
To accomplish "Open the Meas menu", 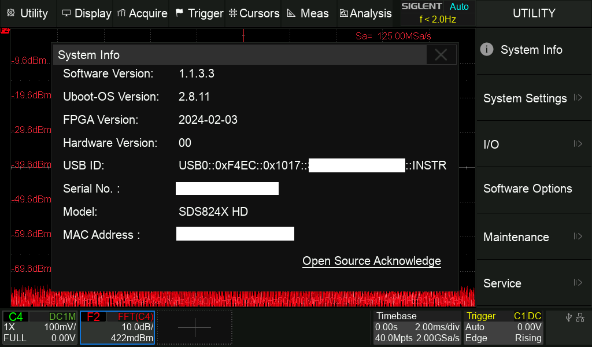I will (x=308, y=13).
